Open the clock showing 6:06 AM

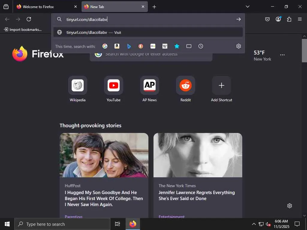point(281,224)
